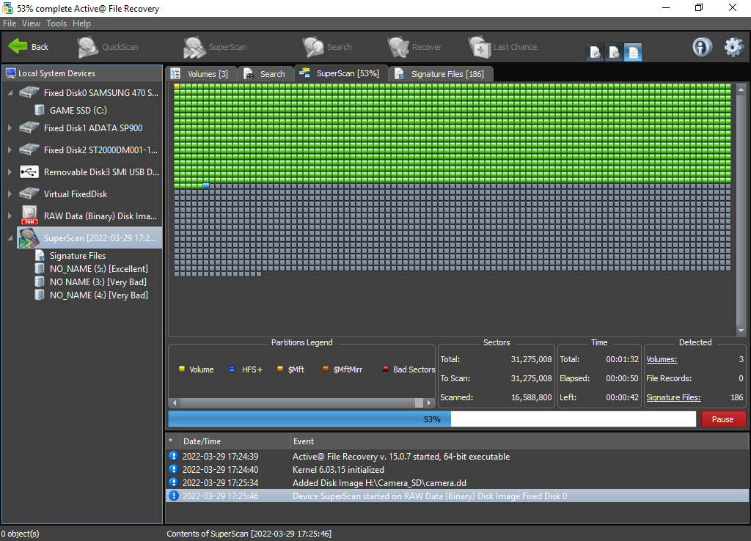Expand the Fixed Disk2 ST2000DM001 node
Viewport: 751px width, 541px height.
[x=10, y=150]
